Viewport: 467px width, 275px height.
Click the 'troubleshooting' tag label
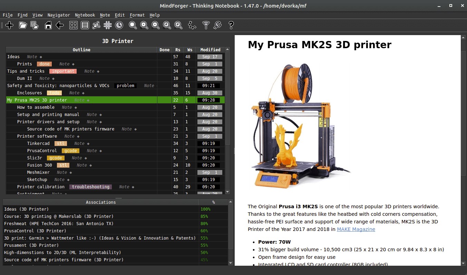coord(90,187)
